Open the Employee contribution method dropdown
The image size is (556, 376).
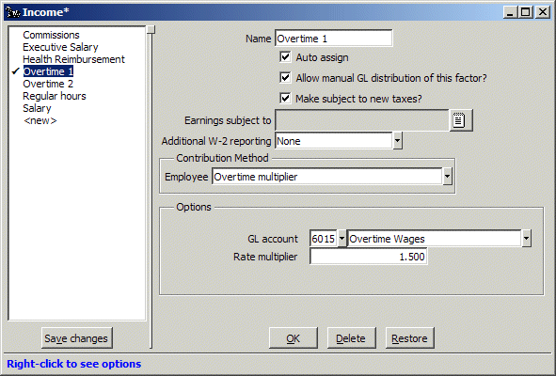click(x=447, y=177)
